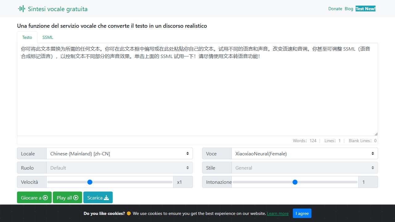
Task: Expand the Voce voice selector
Action: [305, 154]
